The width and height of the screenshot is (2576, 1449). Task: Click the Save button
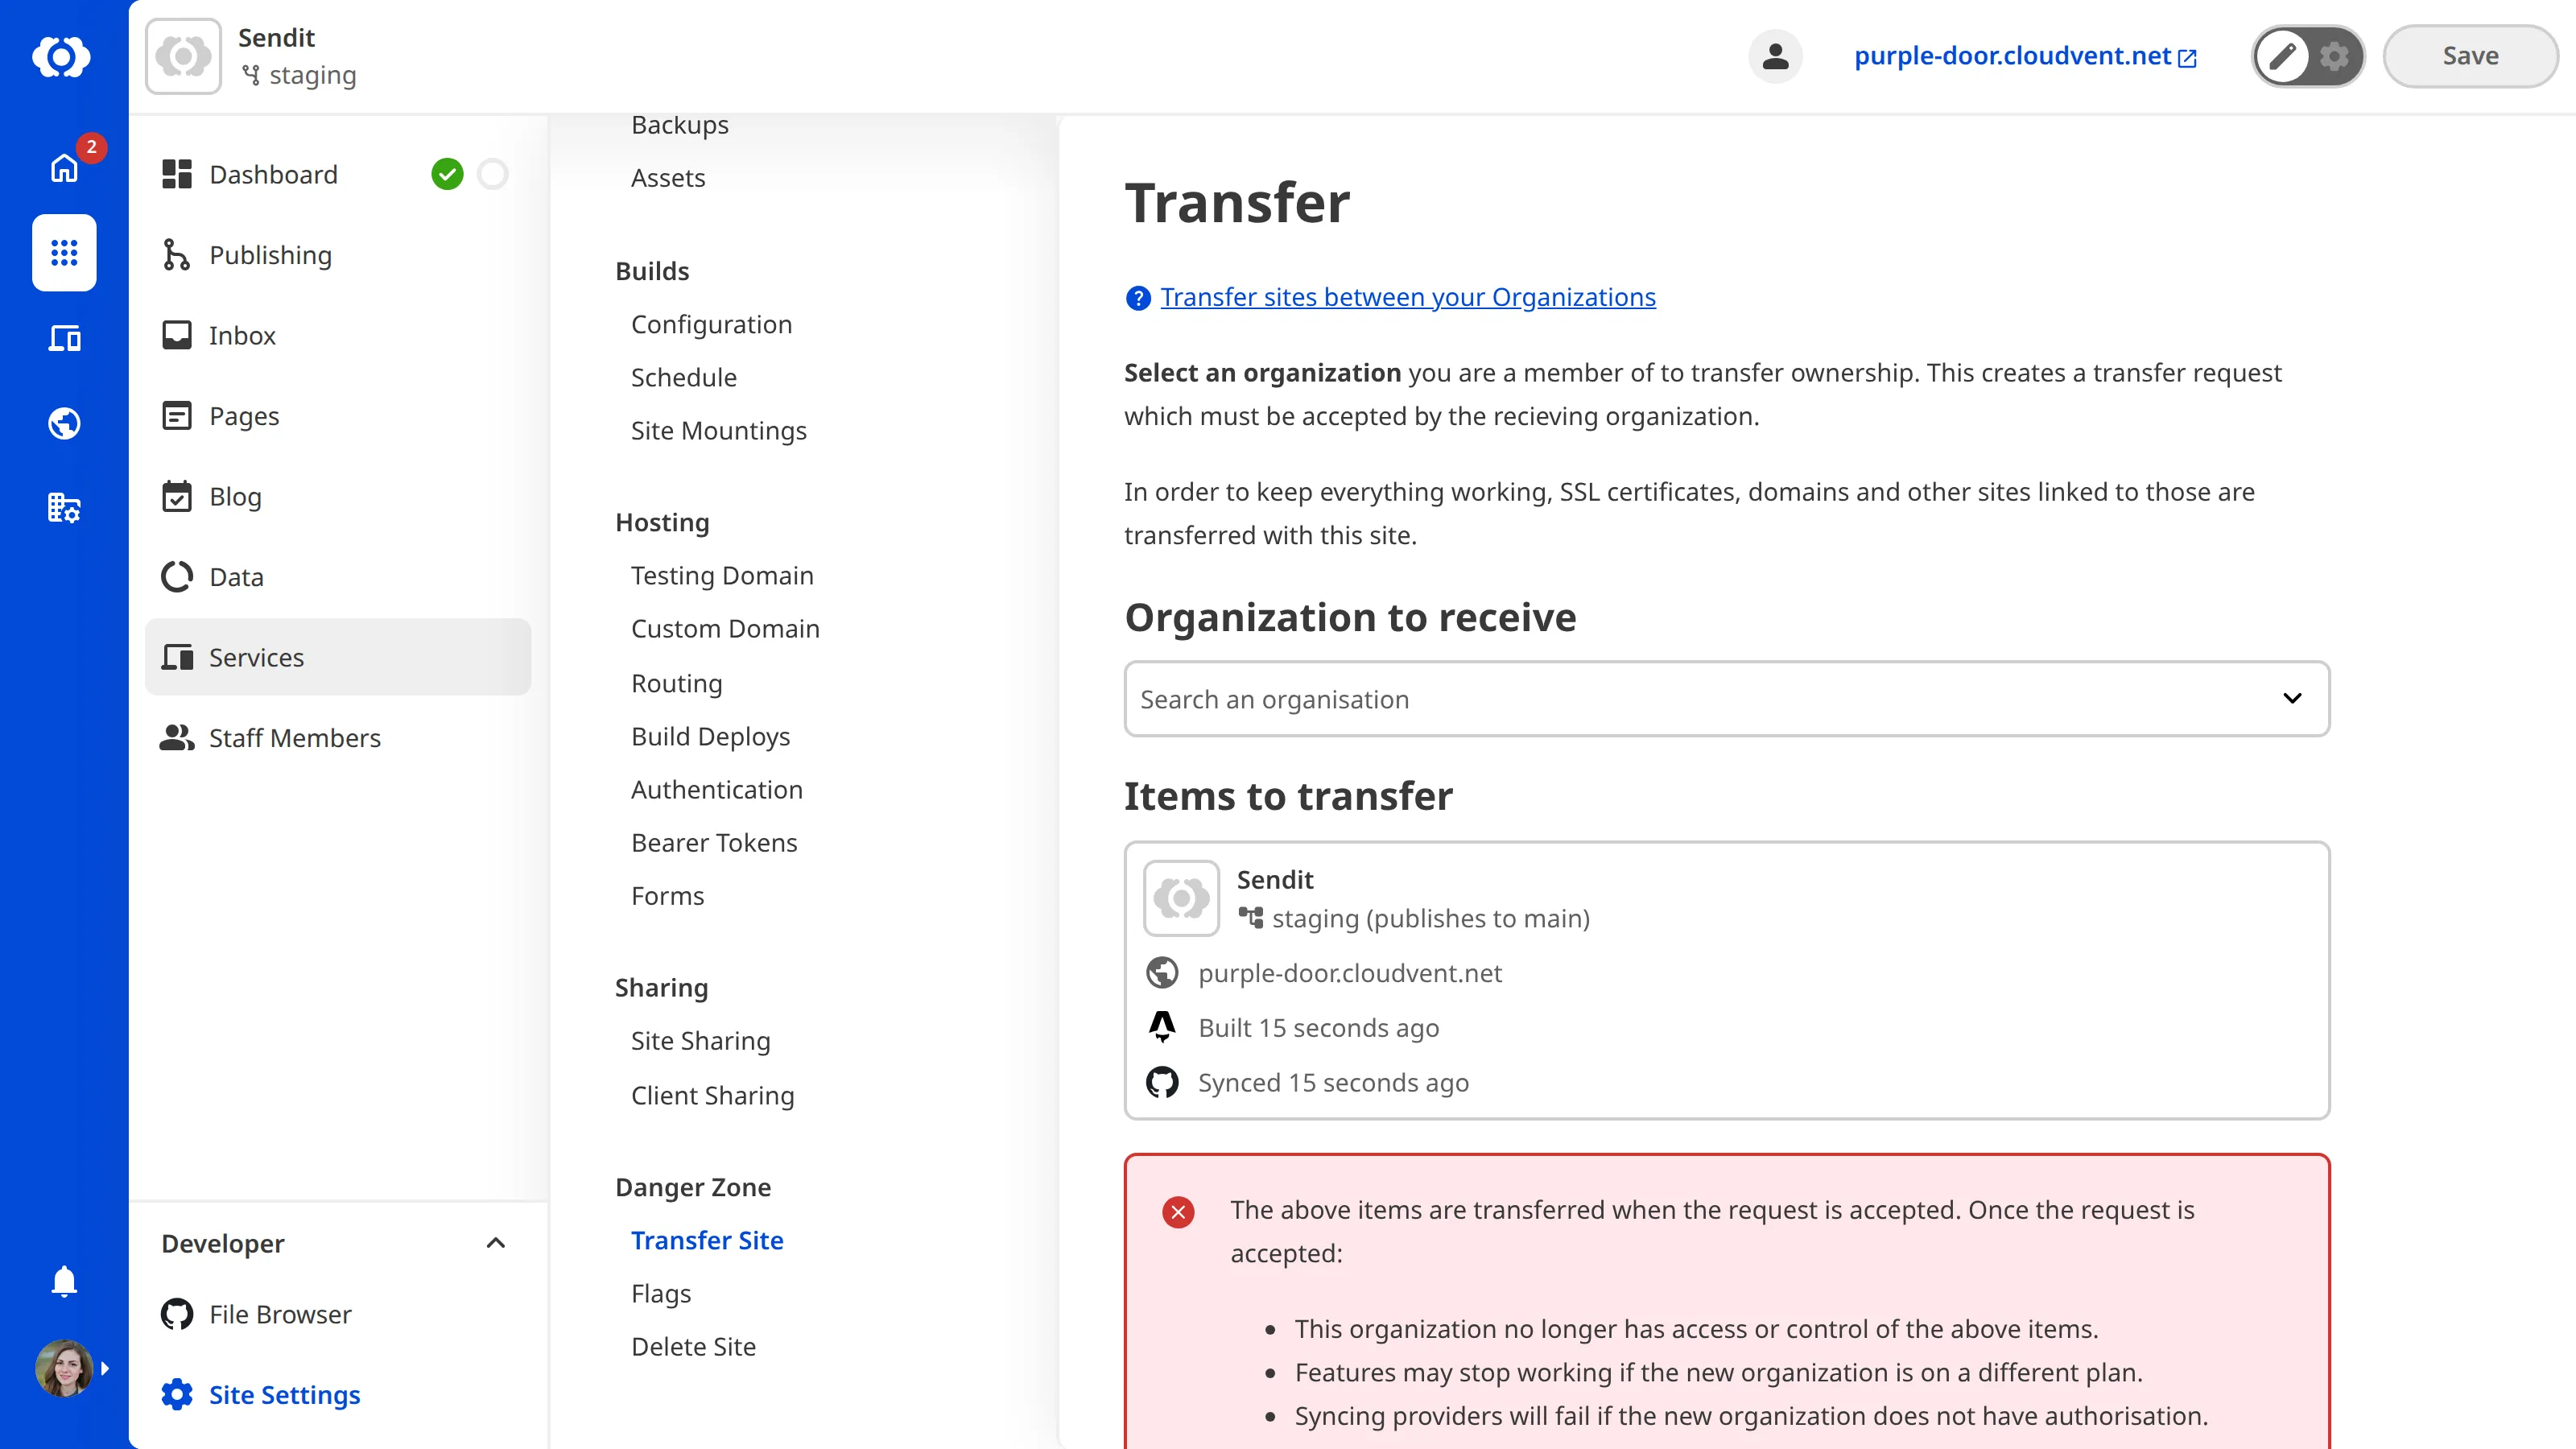click(2469, 56)
